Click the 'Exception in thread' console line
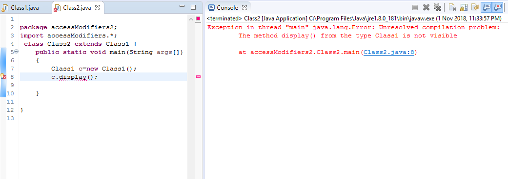The image size is (508, 179). pos(354,27)
